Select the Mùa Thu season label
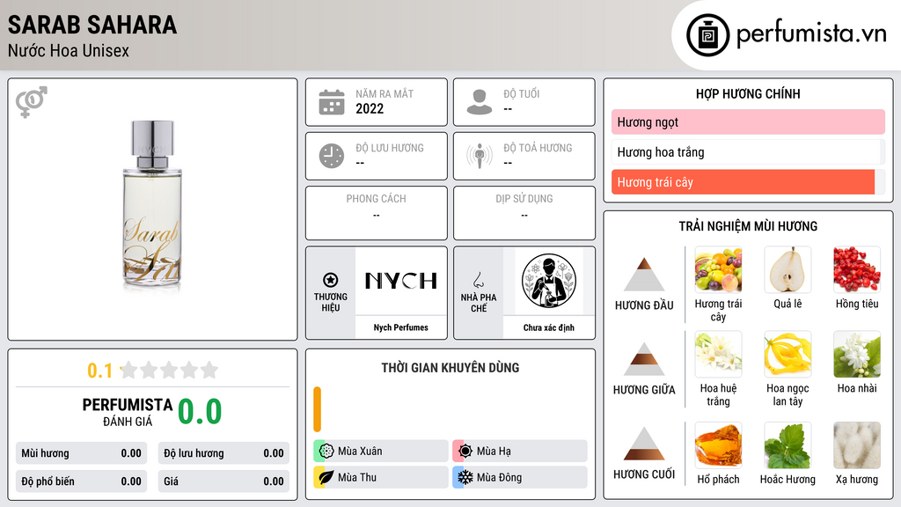The width and height of the screenshot is (901, 507). (357, 477)
